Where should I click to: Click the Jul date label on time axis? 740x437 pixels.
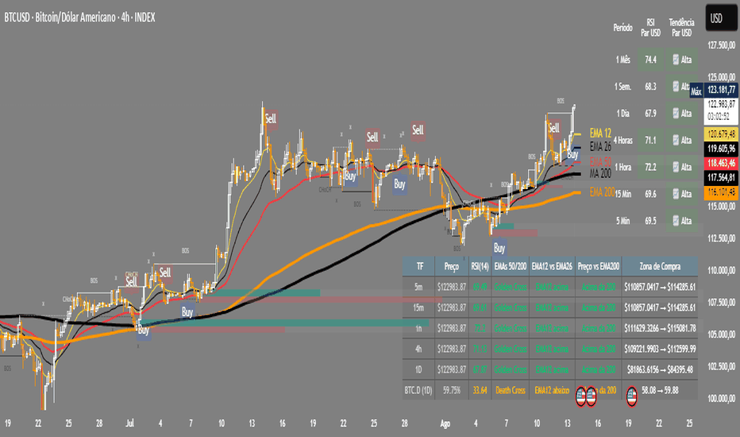[129, 423]
